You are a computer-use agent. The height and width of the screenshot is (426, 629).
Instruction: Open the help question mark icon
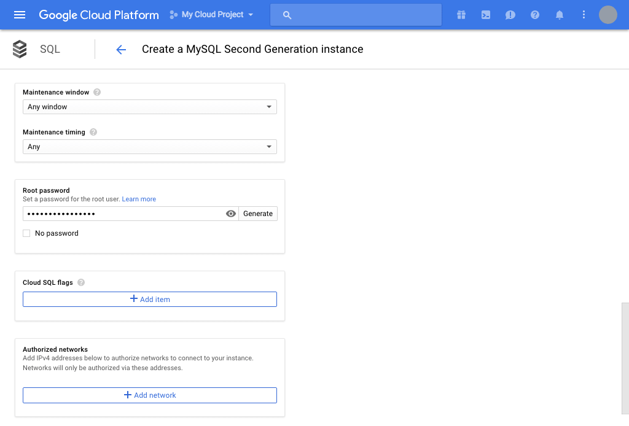pos(535,15)
